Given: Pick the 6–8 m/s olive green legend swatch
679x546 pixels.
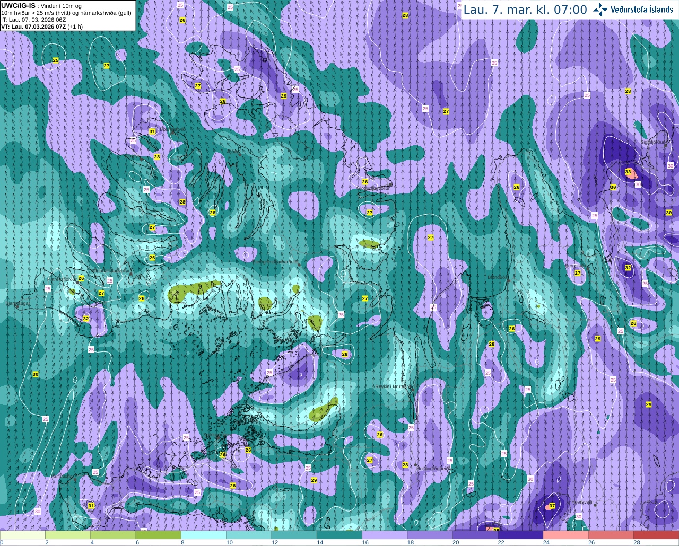Looking at the screenshot, I should (x=159, y=535).
